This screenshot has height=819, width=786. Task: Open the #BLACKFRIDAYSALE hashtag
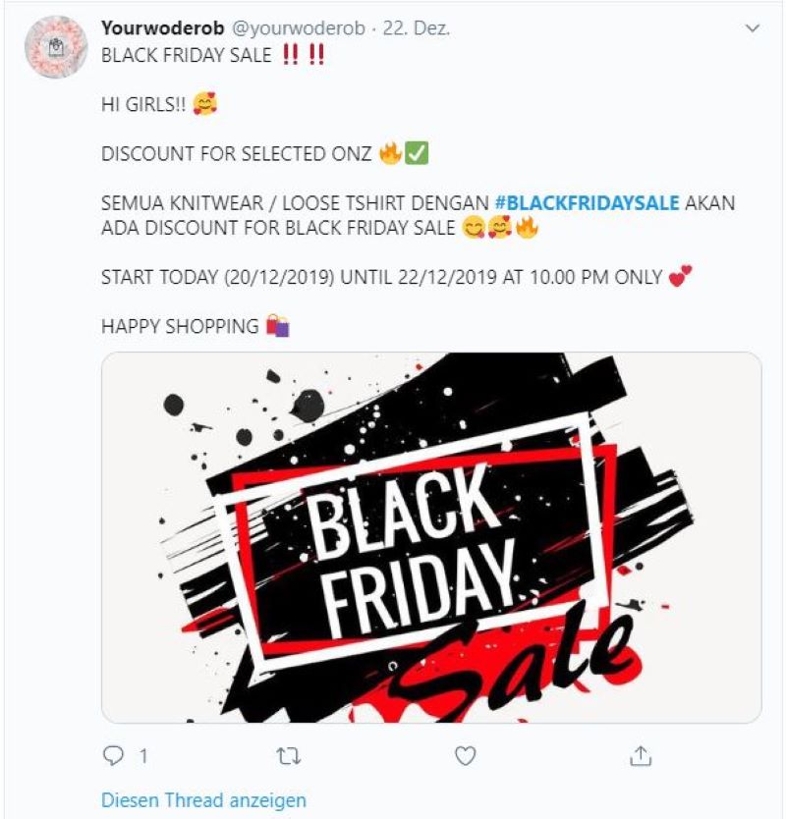click(587, 202)
